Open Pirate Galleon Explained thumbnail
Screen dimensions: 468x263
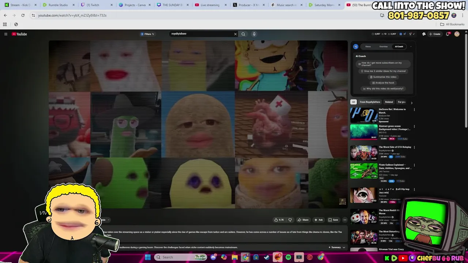point(364,171)
